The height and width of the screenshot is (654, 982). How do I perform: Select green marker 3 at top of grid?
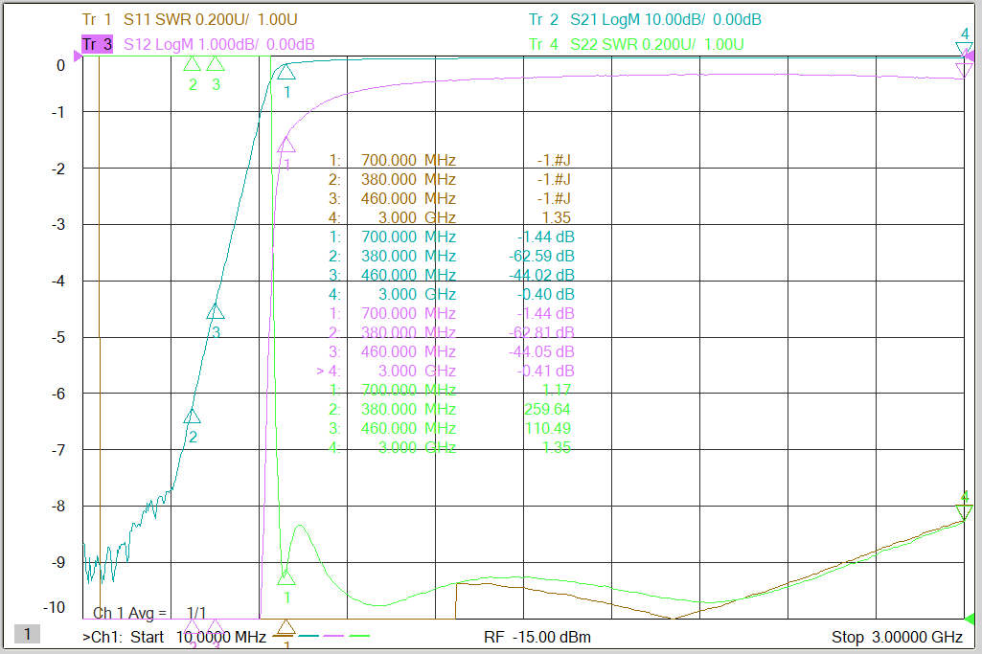(x=216, y=64)
